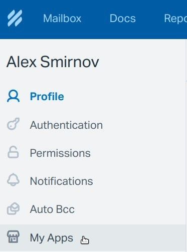Open the Mailbox menu
The image size is (187, 252).
(x=62, y=18)
